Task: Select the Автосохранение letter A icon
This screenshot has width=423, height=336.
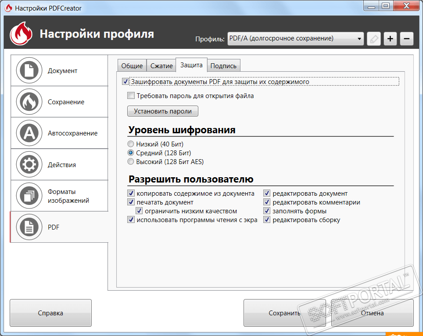Action: point(29,133)
